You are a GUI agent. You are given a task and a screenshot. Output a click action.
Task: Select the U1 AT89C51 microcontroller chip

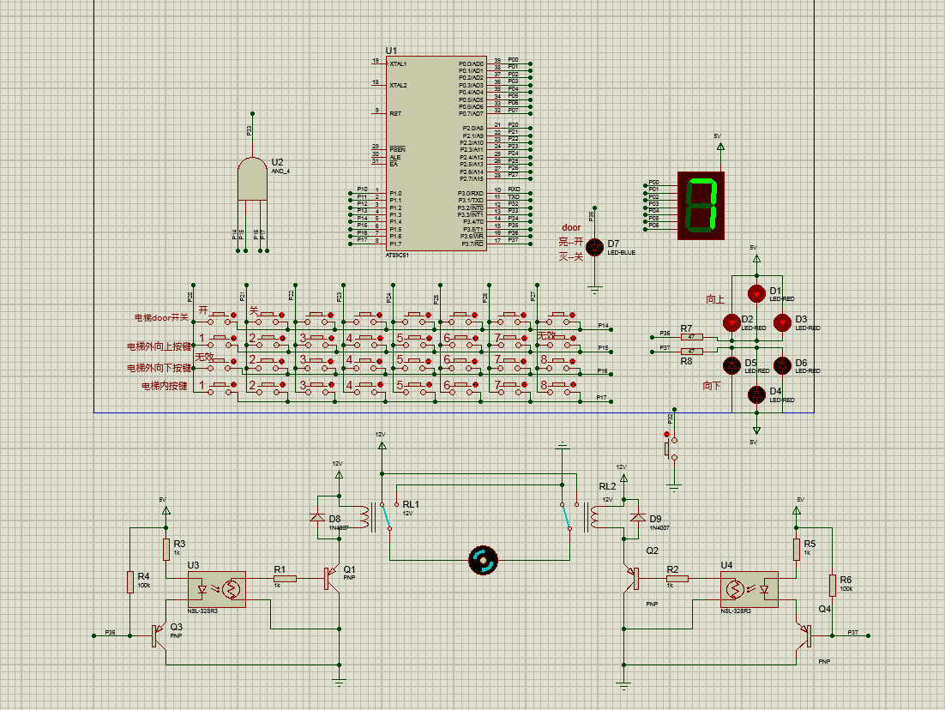[x=436, y=153]
